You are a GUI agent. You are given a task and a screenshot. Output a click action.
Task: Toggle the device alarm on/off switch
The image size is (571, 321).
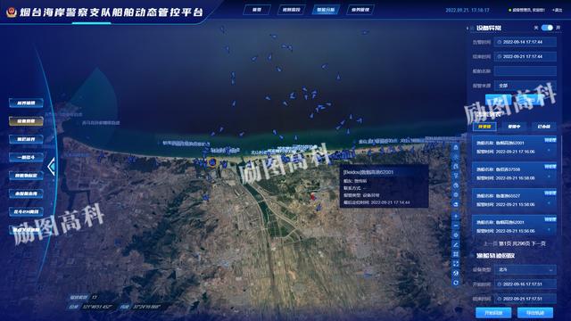pyautogui.click(x=547, y=28)
